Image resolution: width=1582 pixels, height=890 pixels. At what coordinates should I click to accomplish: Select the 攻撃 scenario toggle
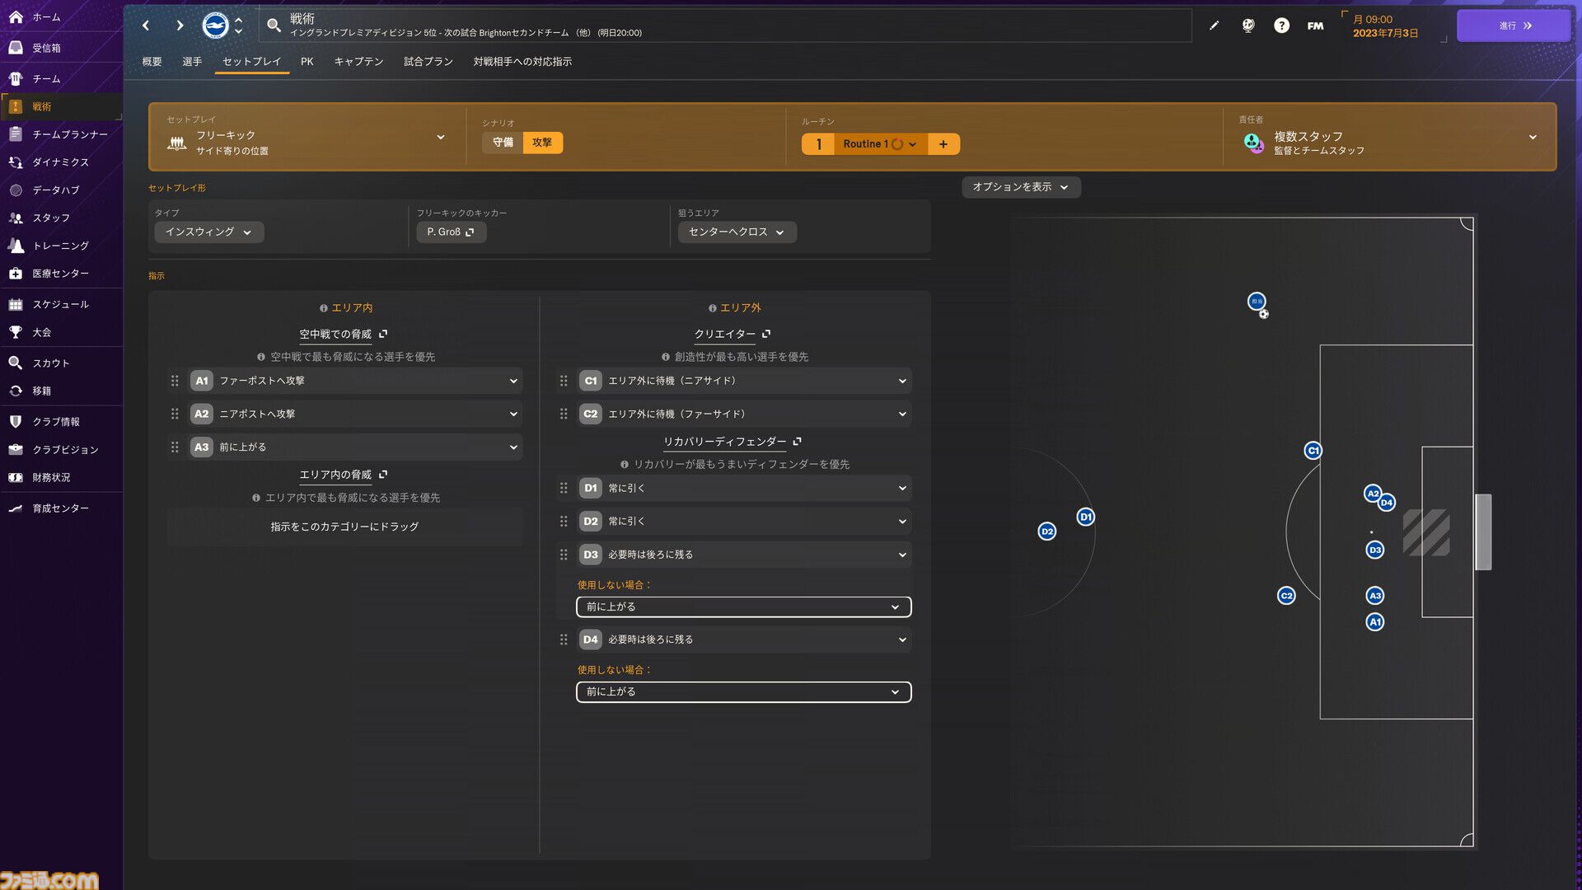pyautogui.click(x=542, y=143)
